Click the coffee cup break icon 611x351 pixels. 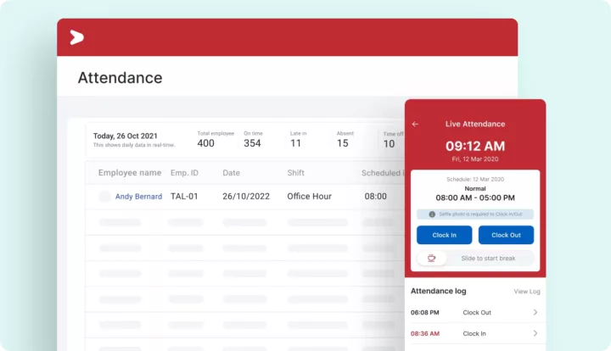pyautogui.click(x=431, y=258)
